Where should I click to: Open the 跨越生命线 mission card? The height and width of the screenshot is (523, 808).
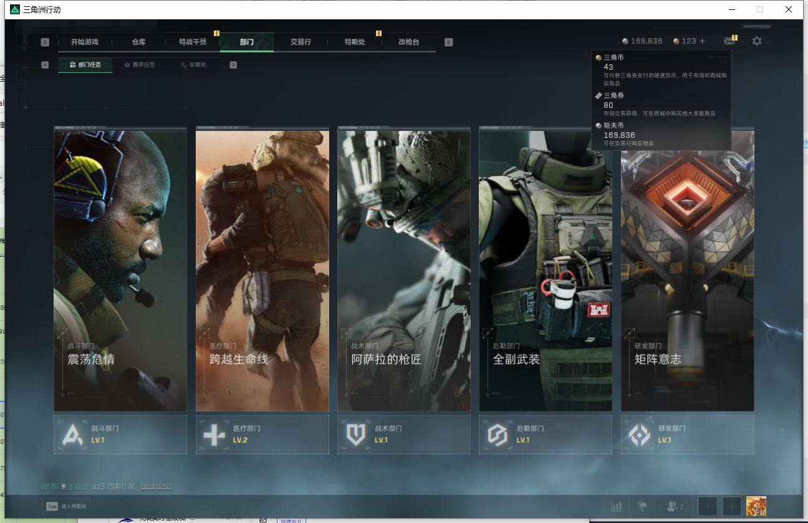[x=262, y=269]
